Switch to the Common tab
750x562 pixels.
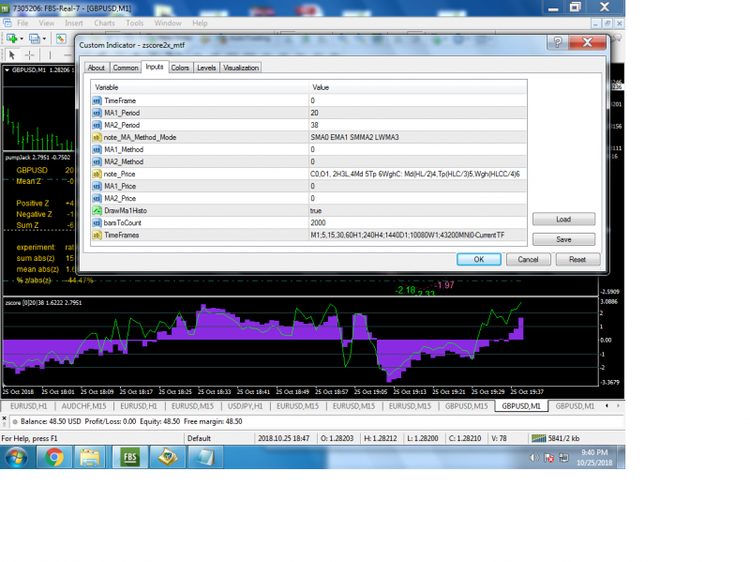tap(126, 68)
